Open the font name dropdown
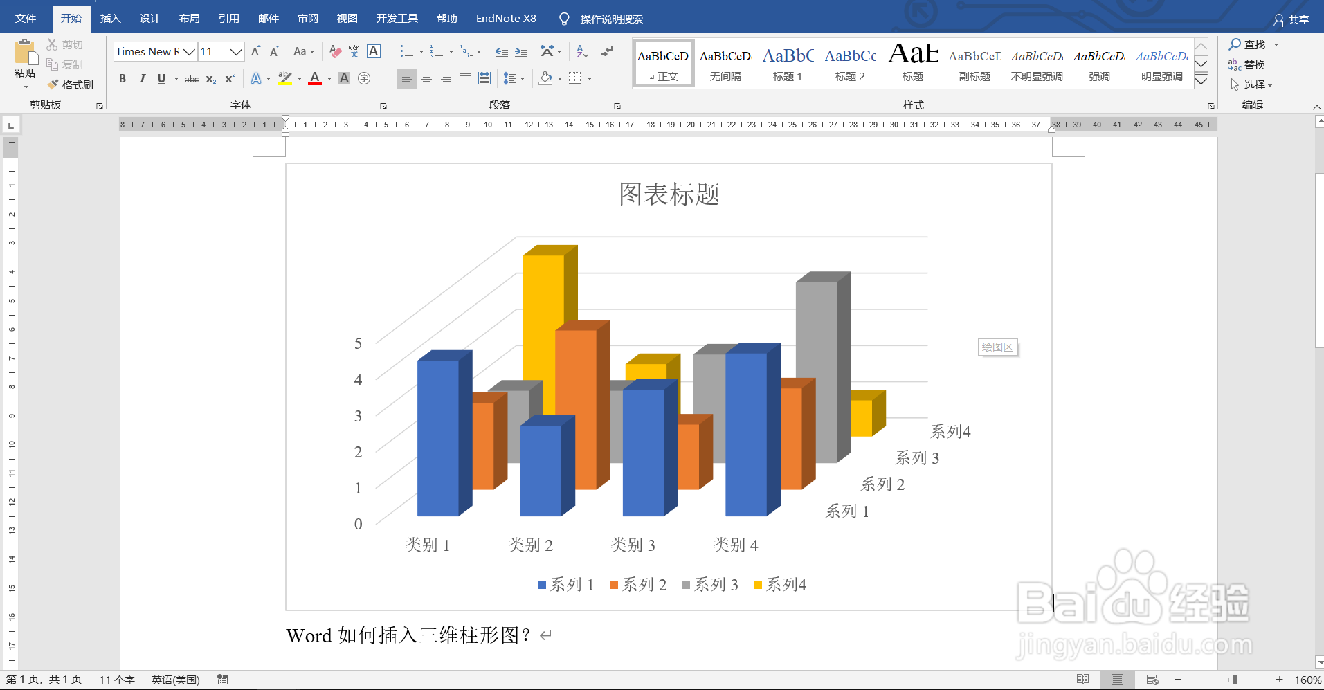This screenshot has width=1324, height=690. coord(189,52)
